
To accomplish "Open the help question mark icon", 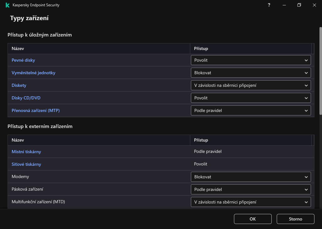I will click(x=269, y=5).
